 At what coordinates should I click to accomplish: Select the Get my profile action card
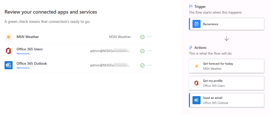(226, 83)
